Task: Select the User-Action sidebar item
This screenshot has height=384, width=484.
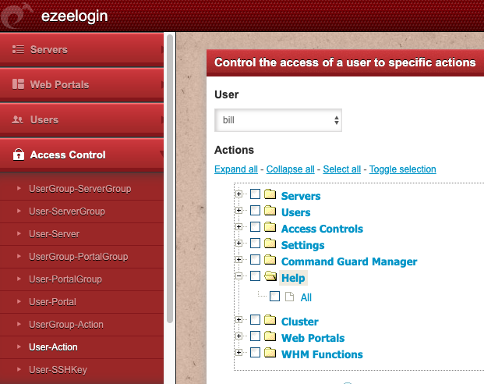Action: tap(82, 347)
